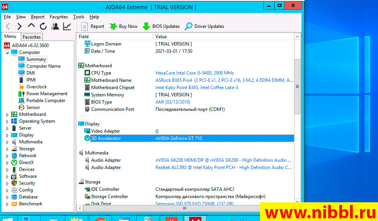This screenshot has height=221, width=378.
Task: Click the vertical scrollbar up arrow
Action: tap(297, 37)
